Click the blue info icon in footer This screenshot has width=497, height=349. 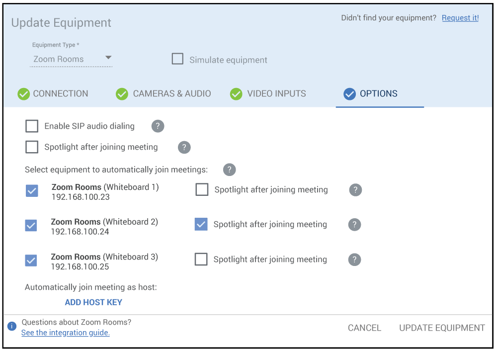[12, 327]
